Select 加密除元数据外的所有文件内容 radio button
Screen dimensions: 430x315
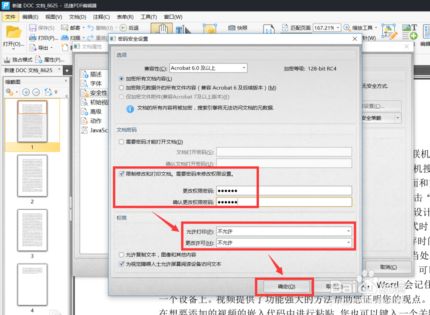pos(121,88)
